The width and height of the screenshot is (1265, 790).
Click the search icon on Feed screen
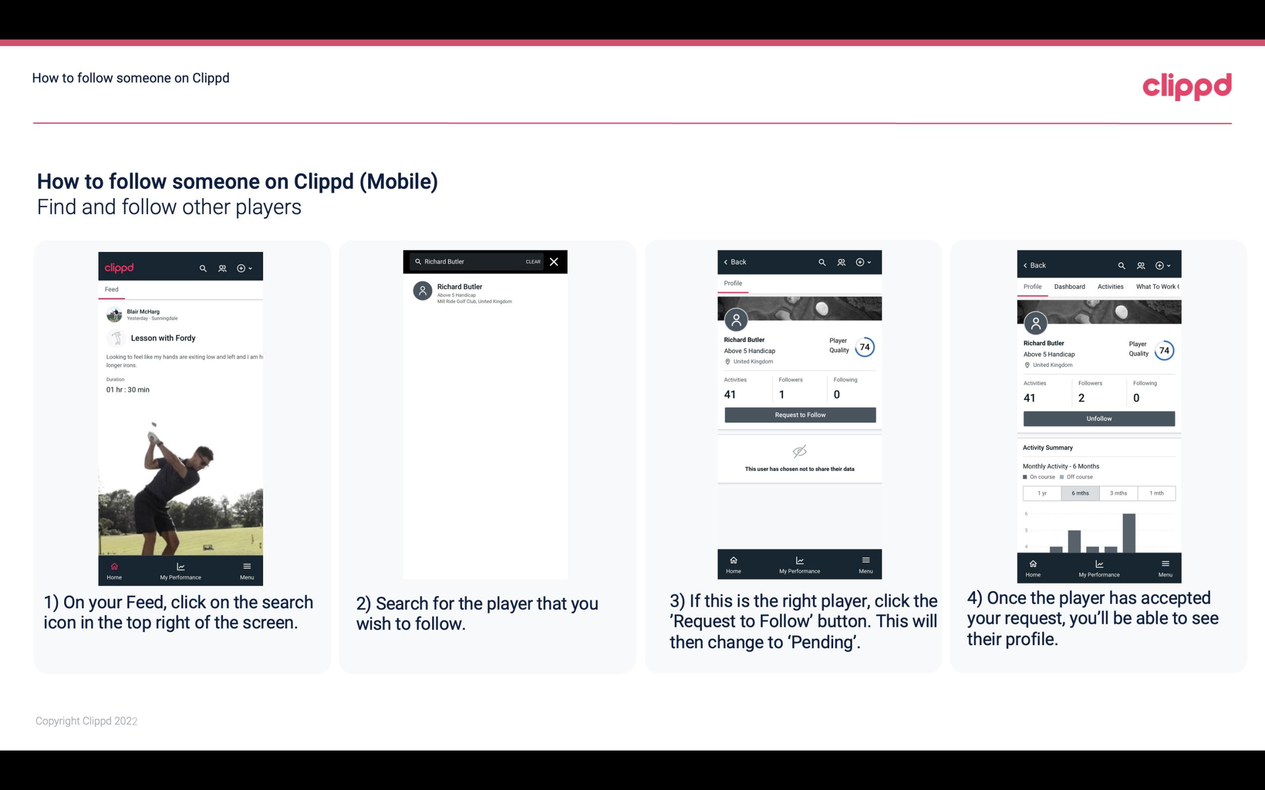[x=201, y=268]
